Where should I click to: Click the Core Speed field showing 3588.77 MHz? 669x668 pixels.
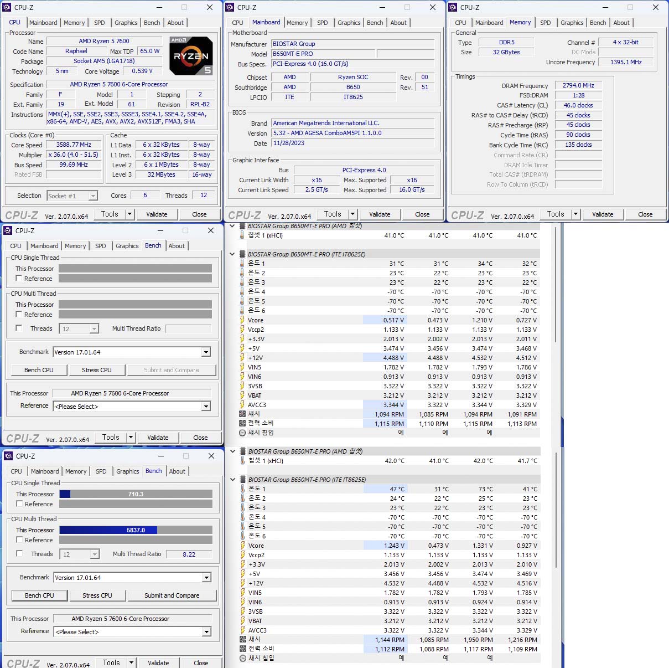(74, 145)
